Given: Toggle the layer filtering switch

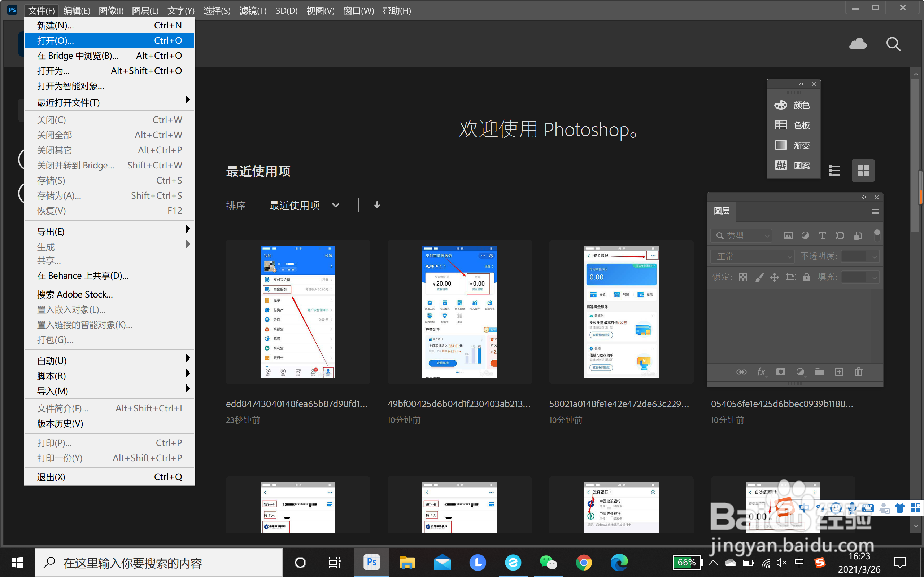Looking at the screenshot, I should click(877, 235).
